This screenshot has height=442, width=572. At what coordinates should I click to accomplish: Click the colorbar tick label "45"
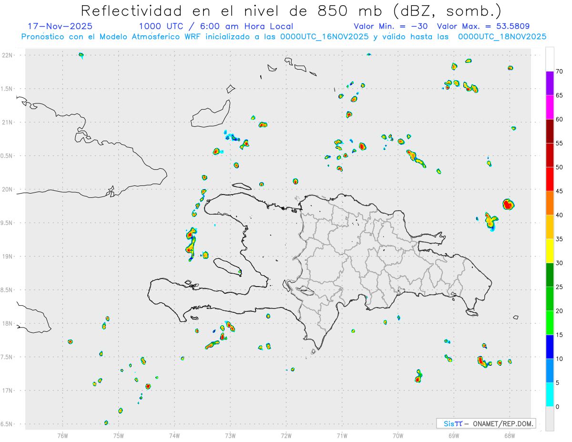(x=559, y=191)
